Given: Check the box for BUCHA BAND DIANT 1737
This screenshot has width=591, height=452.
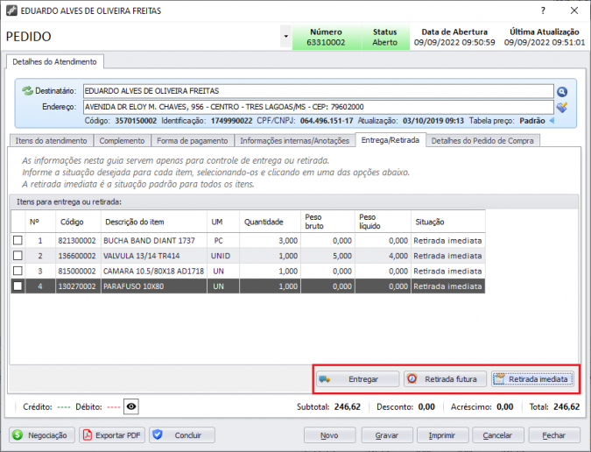Looking at the screenshot, I should tap(18, 240).
